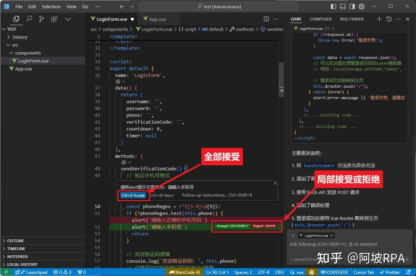This screenshot has height=276, width=416.
Task: Click the CODEGEEX status bar item
Action: [334, 272]
